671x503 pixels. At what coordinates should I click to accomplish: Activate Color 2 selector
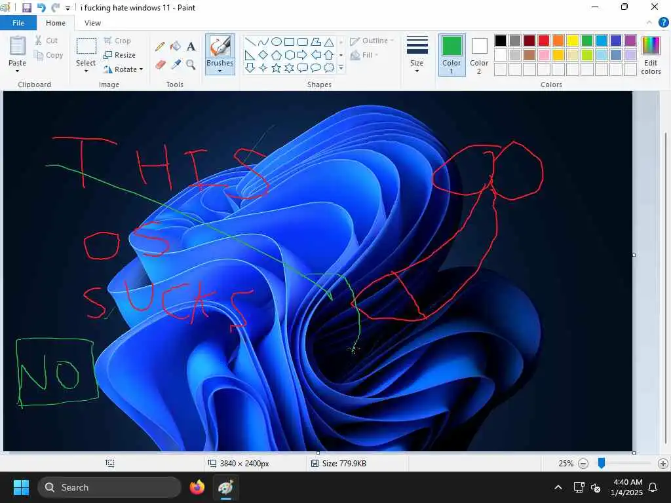[479, 55]
